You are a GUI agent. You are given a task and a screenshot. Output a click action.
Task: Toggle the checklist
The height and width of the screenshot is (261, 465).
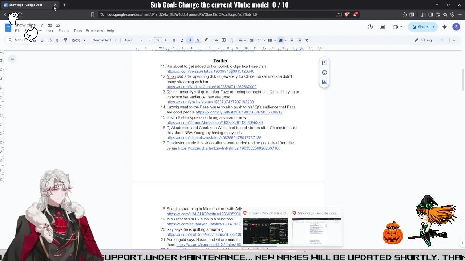tap(259, 40)
